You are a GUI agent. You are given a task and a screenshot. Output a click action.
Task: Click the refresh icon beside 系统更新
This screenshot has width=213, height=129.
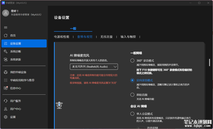[x=6, y=59]
